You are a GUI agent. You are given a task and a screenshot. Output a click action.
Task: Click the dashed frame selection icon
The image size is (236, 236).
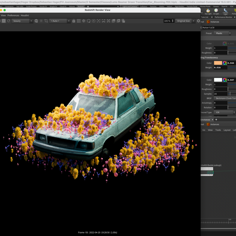(x=103, y=21)
